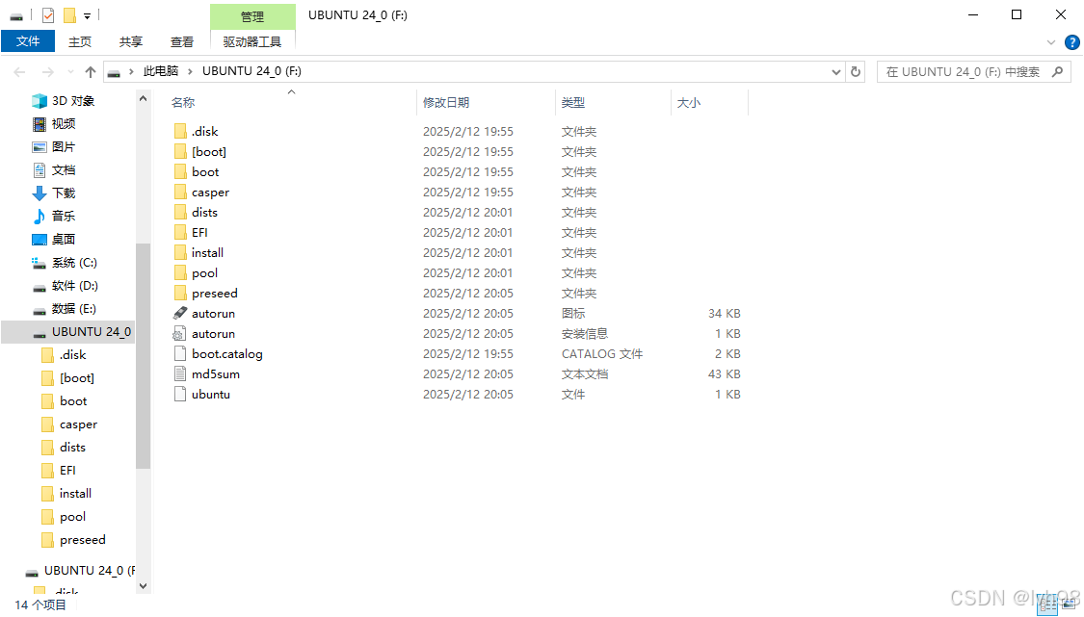
Task: Switch to the 主页 ribbon tab
Action: tap(80, 41)
